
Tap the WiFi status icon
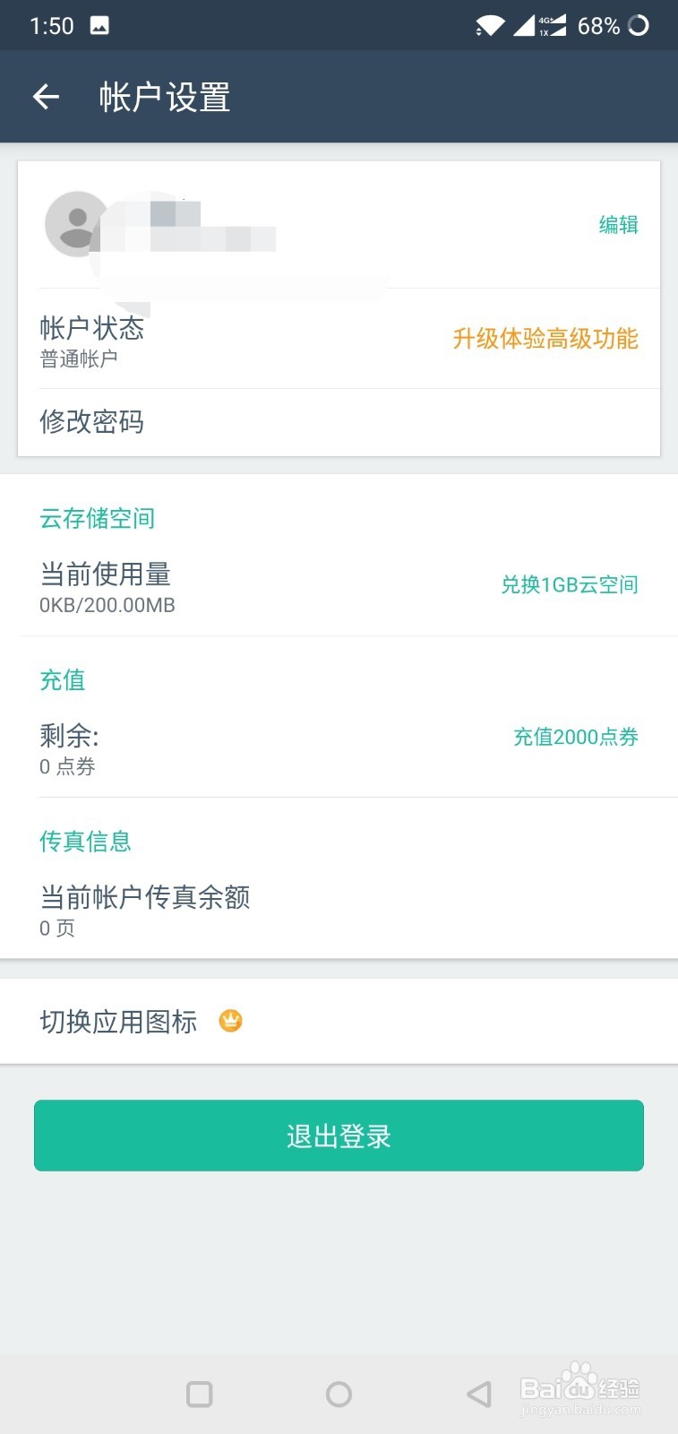[489, 25]
